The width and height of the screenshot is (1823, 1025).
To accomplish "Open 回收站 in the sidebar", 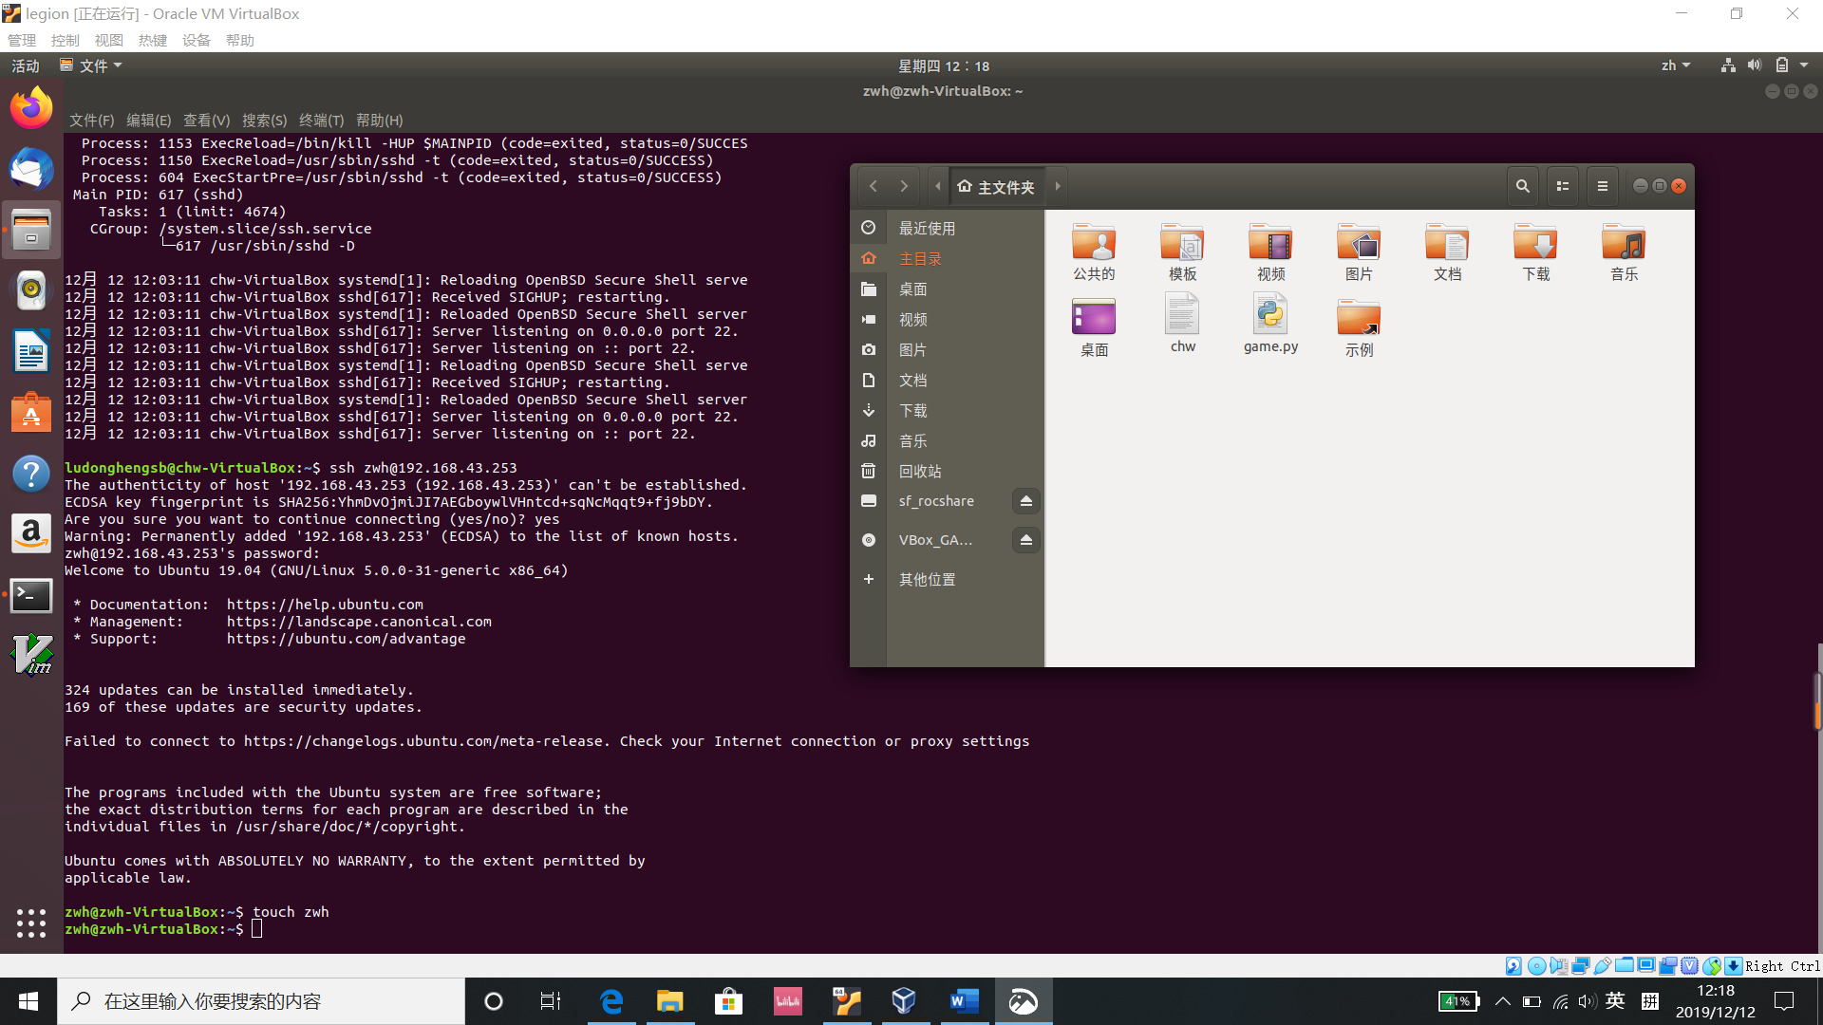I will (948, 471).
